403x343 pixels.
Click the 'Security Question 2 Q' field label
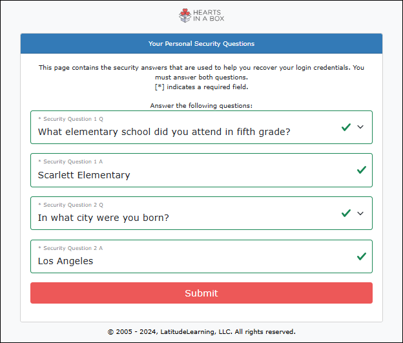coord(70,205)
